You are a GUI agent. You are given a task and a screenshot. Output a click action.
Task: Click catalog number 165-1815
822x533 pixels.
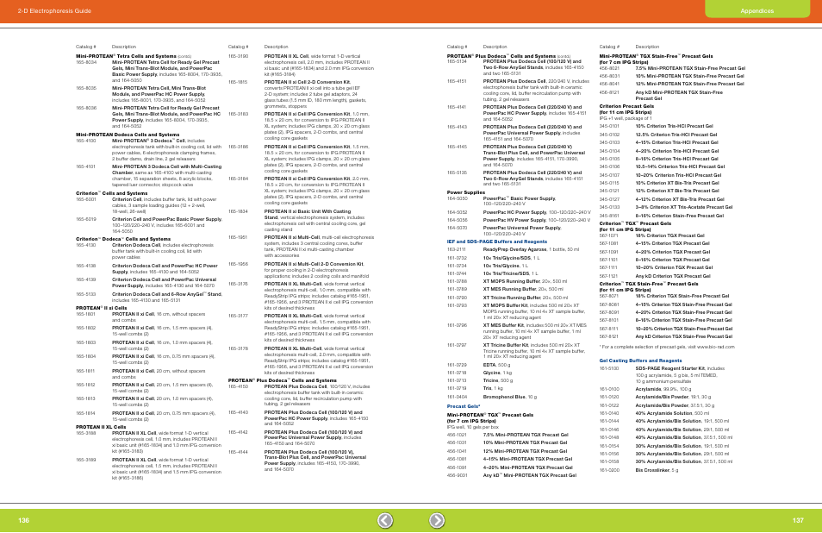click(x=238, y=82)
